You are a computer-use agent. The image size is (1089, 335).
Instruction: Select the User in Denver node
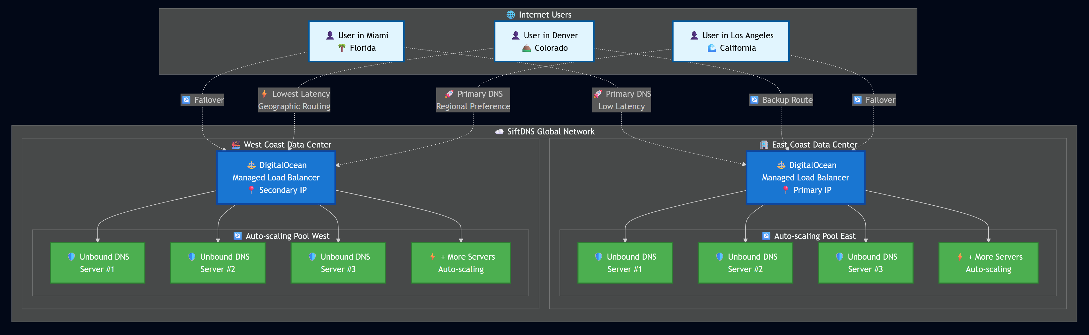544,41
